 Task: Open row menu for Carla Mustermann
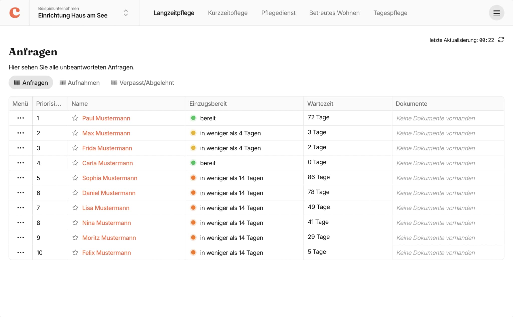(x=21, y=163)
